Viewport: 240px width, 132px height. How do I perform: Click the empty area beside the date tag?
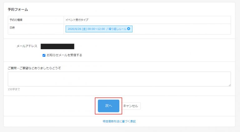[181, 29]
